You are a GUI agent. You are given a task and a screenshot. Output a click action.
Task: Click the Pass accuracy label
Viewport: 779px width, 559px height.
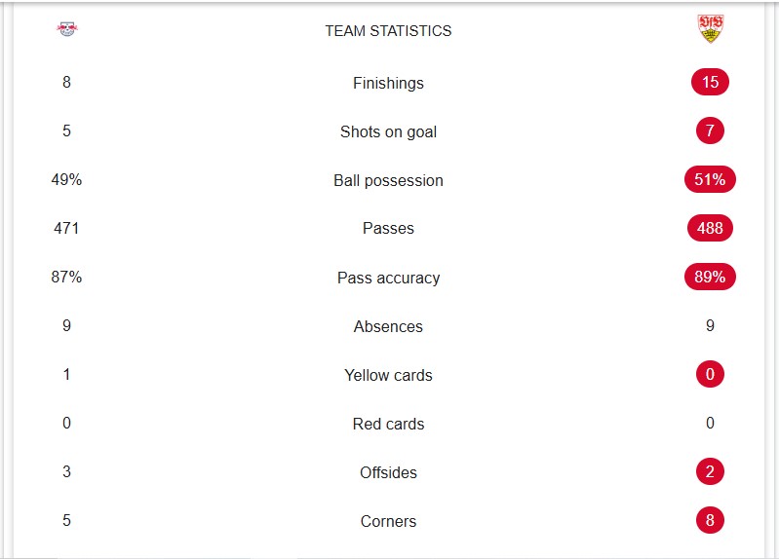point(388,278)
